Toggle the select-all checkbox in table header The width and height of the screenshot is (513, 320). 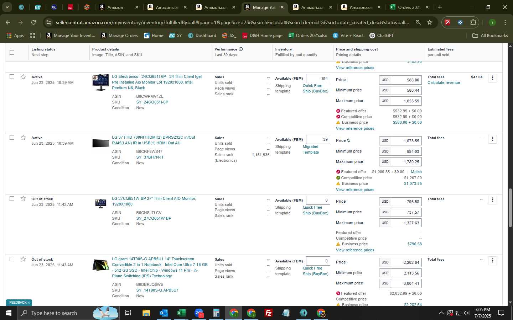12,52
